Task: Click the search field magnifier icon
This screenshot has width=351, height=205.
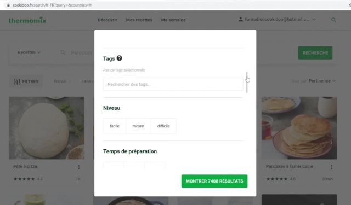Action: (x=63, y=52)
